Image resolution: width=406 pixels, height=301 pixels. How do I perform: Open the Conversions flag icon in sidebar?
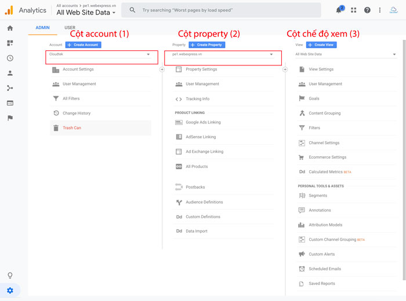[x=10, y=118]
